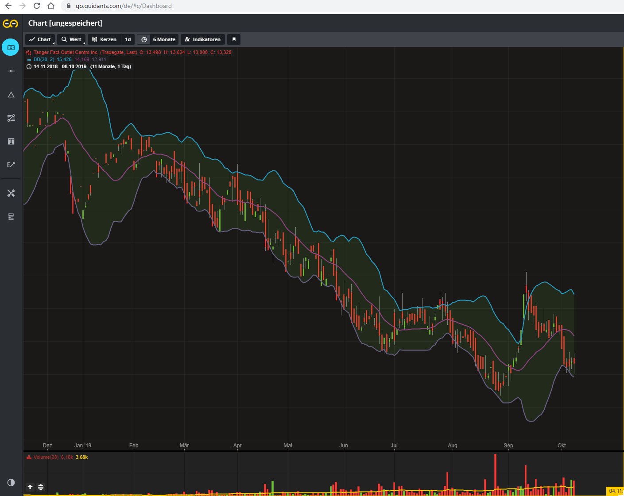Open the wrench and screwdriver tools icon
Viewport: 624px width, 496px height.
point(11,193)
